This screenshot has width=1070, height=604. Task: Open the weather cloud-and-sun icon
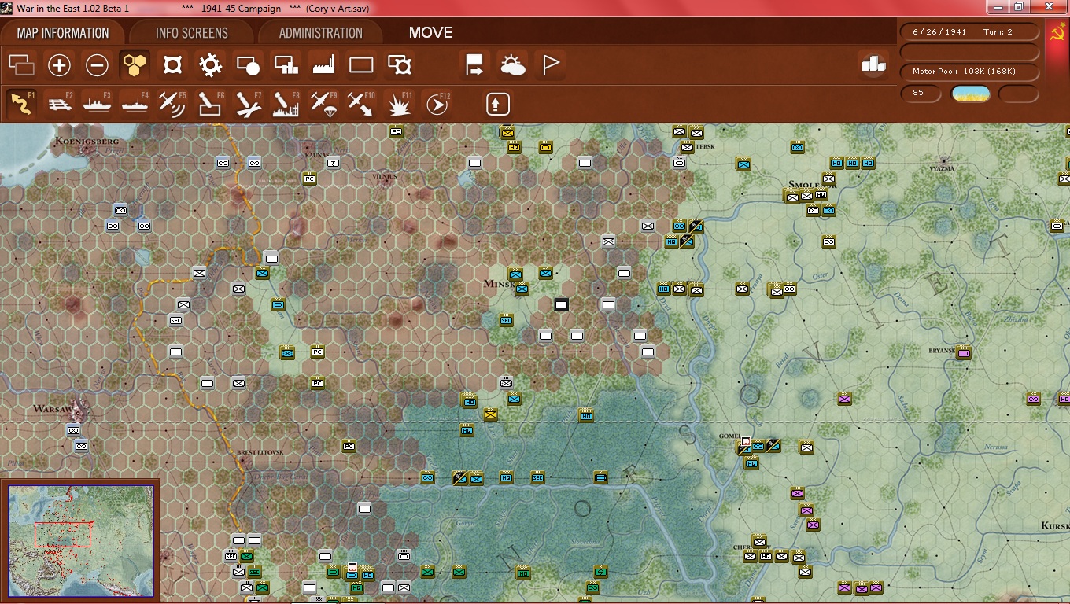coord(512,65)
